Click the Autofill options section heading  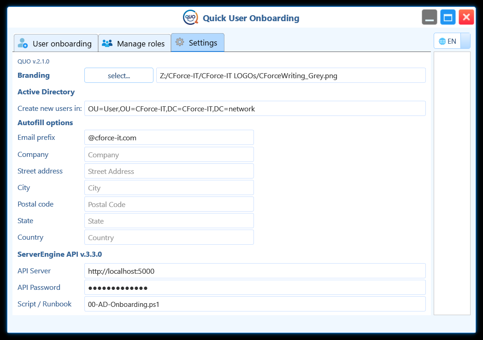pyautogui.click(x=45, y=123)
